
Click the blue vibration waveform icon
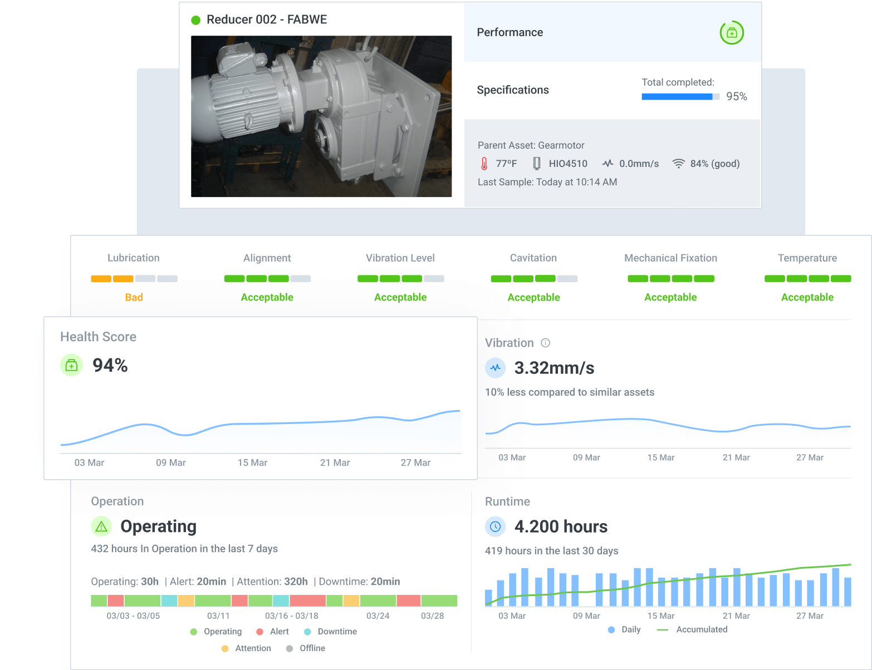[x=495, y=368]
